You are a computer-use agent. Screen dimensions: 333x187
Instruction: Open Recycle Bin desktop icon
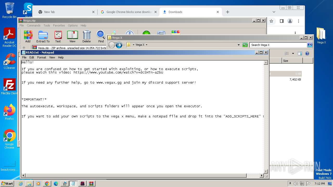click(9, 10)
